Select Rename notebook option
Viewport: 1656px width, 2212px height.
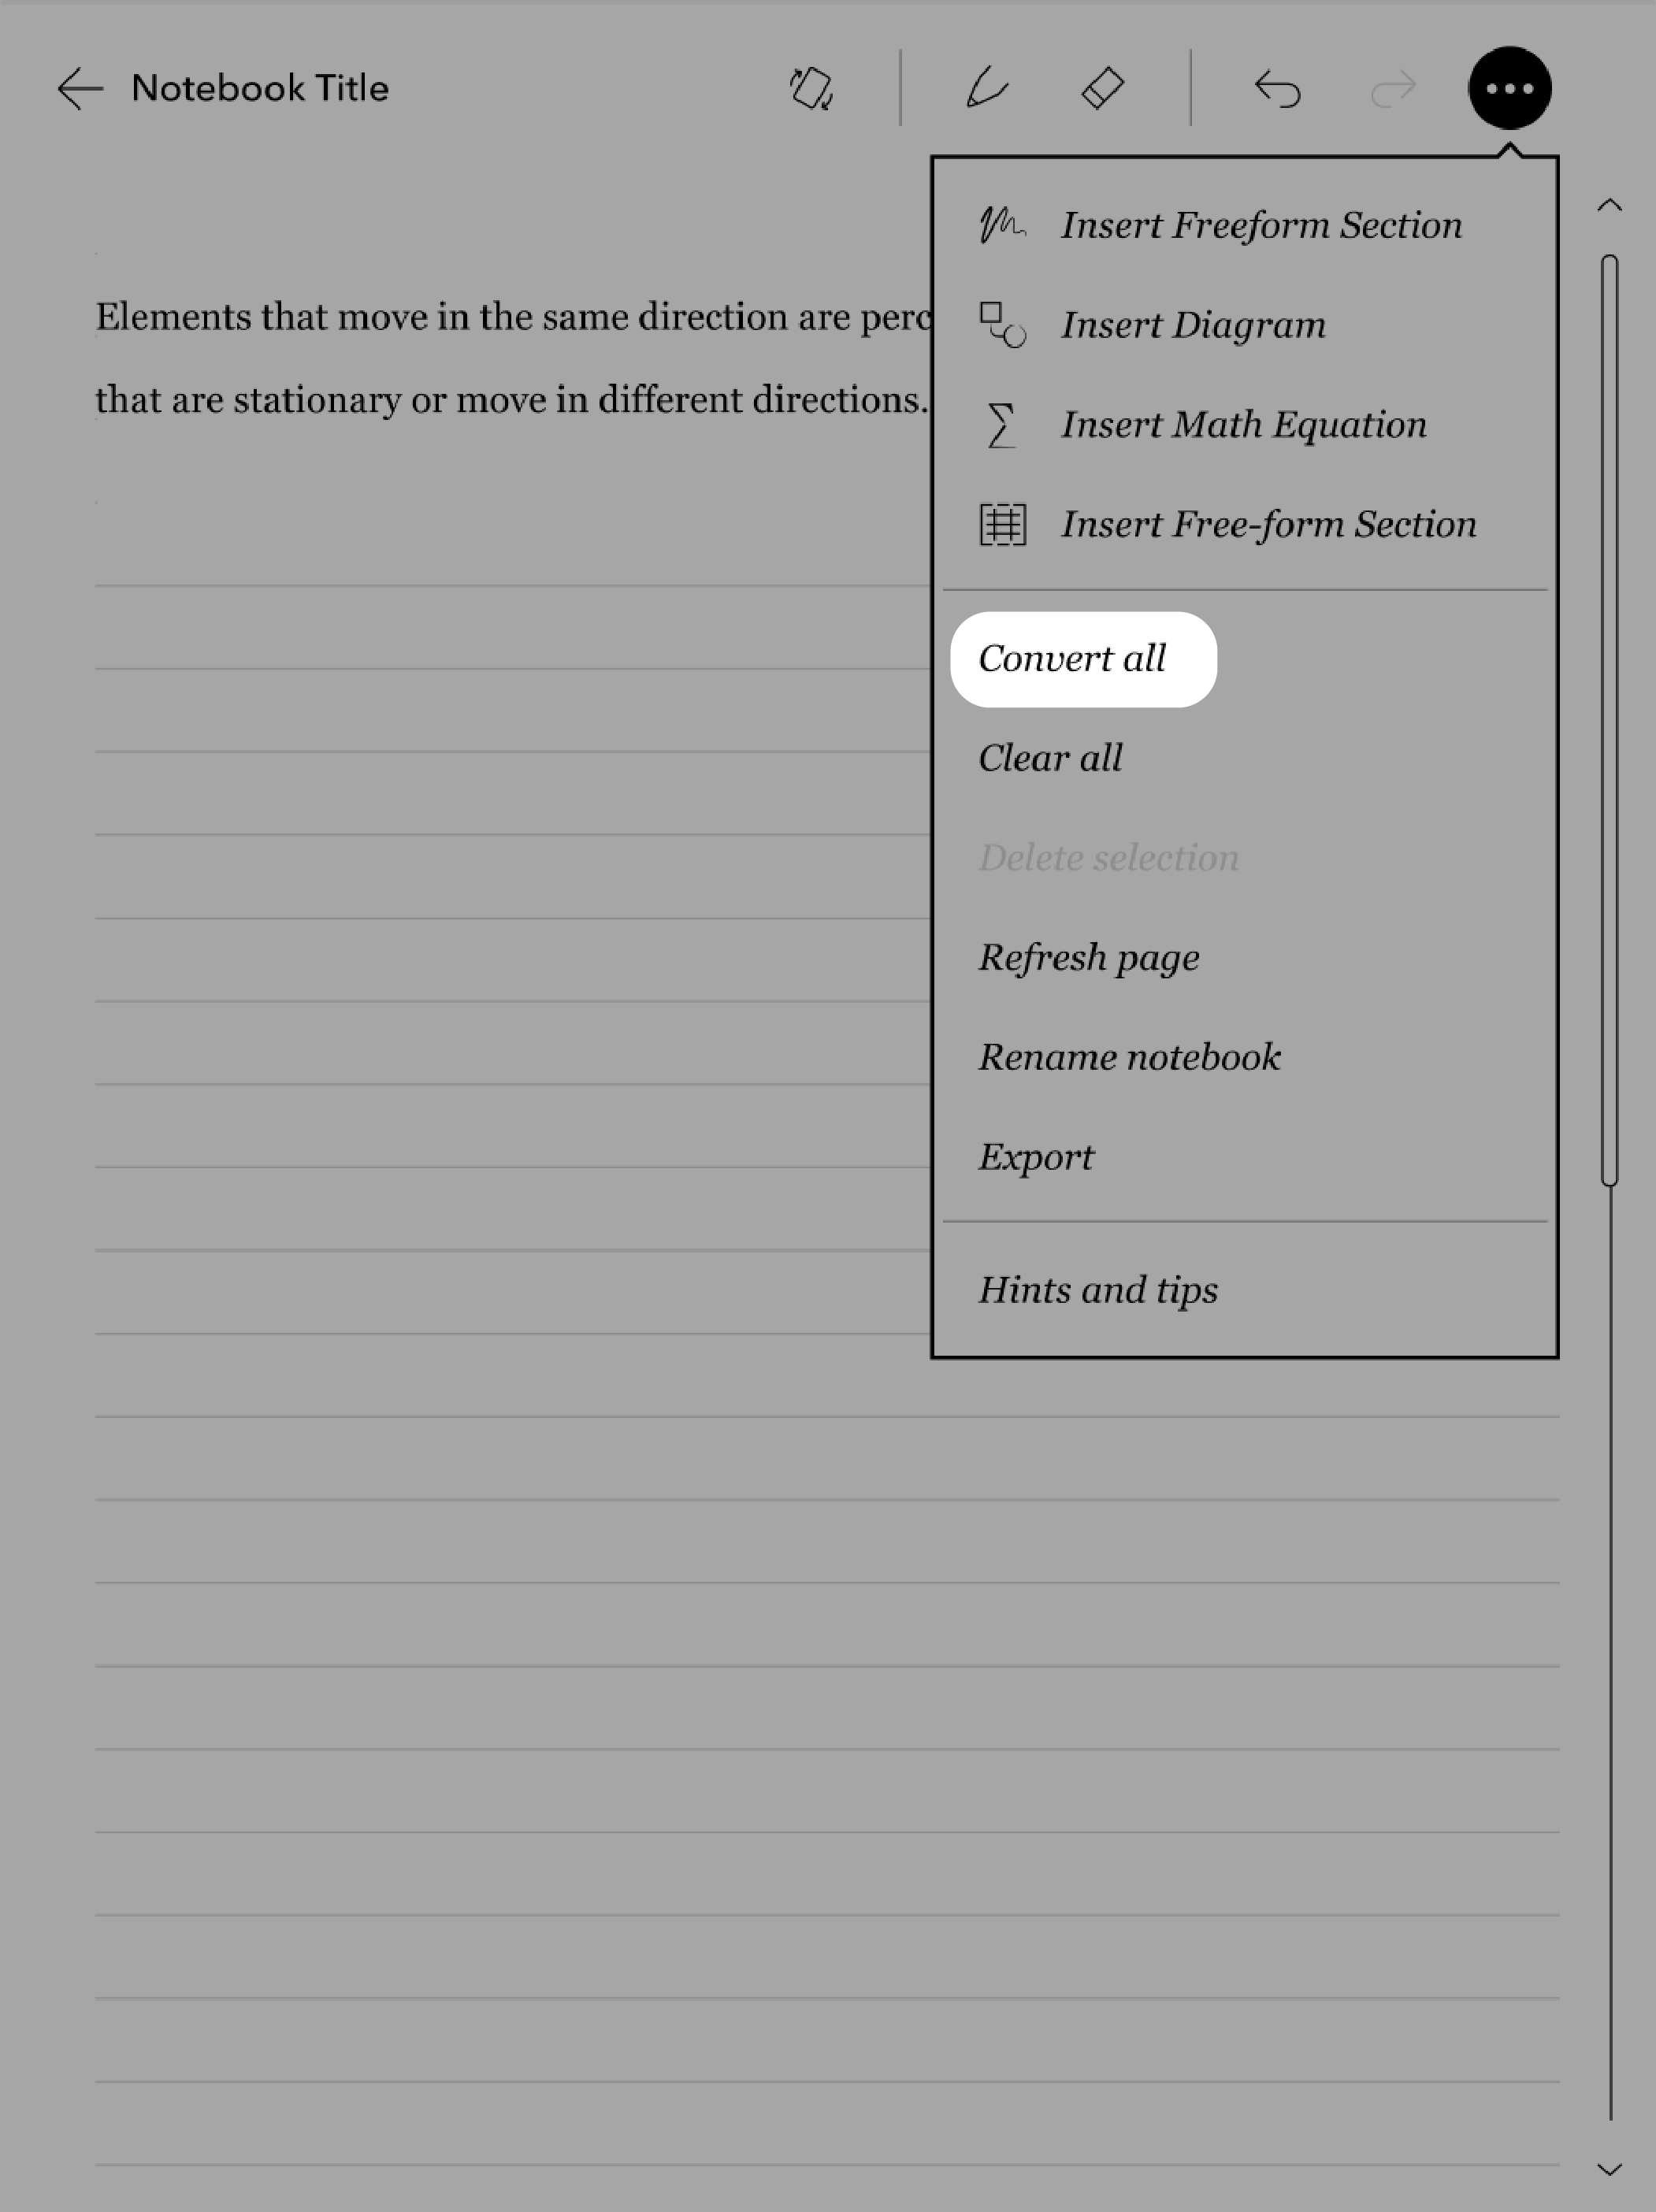click(x=1129, y=1057)
